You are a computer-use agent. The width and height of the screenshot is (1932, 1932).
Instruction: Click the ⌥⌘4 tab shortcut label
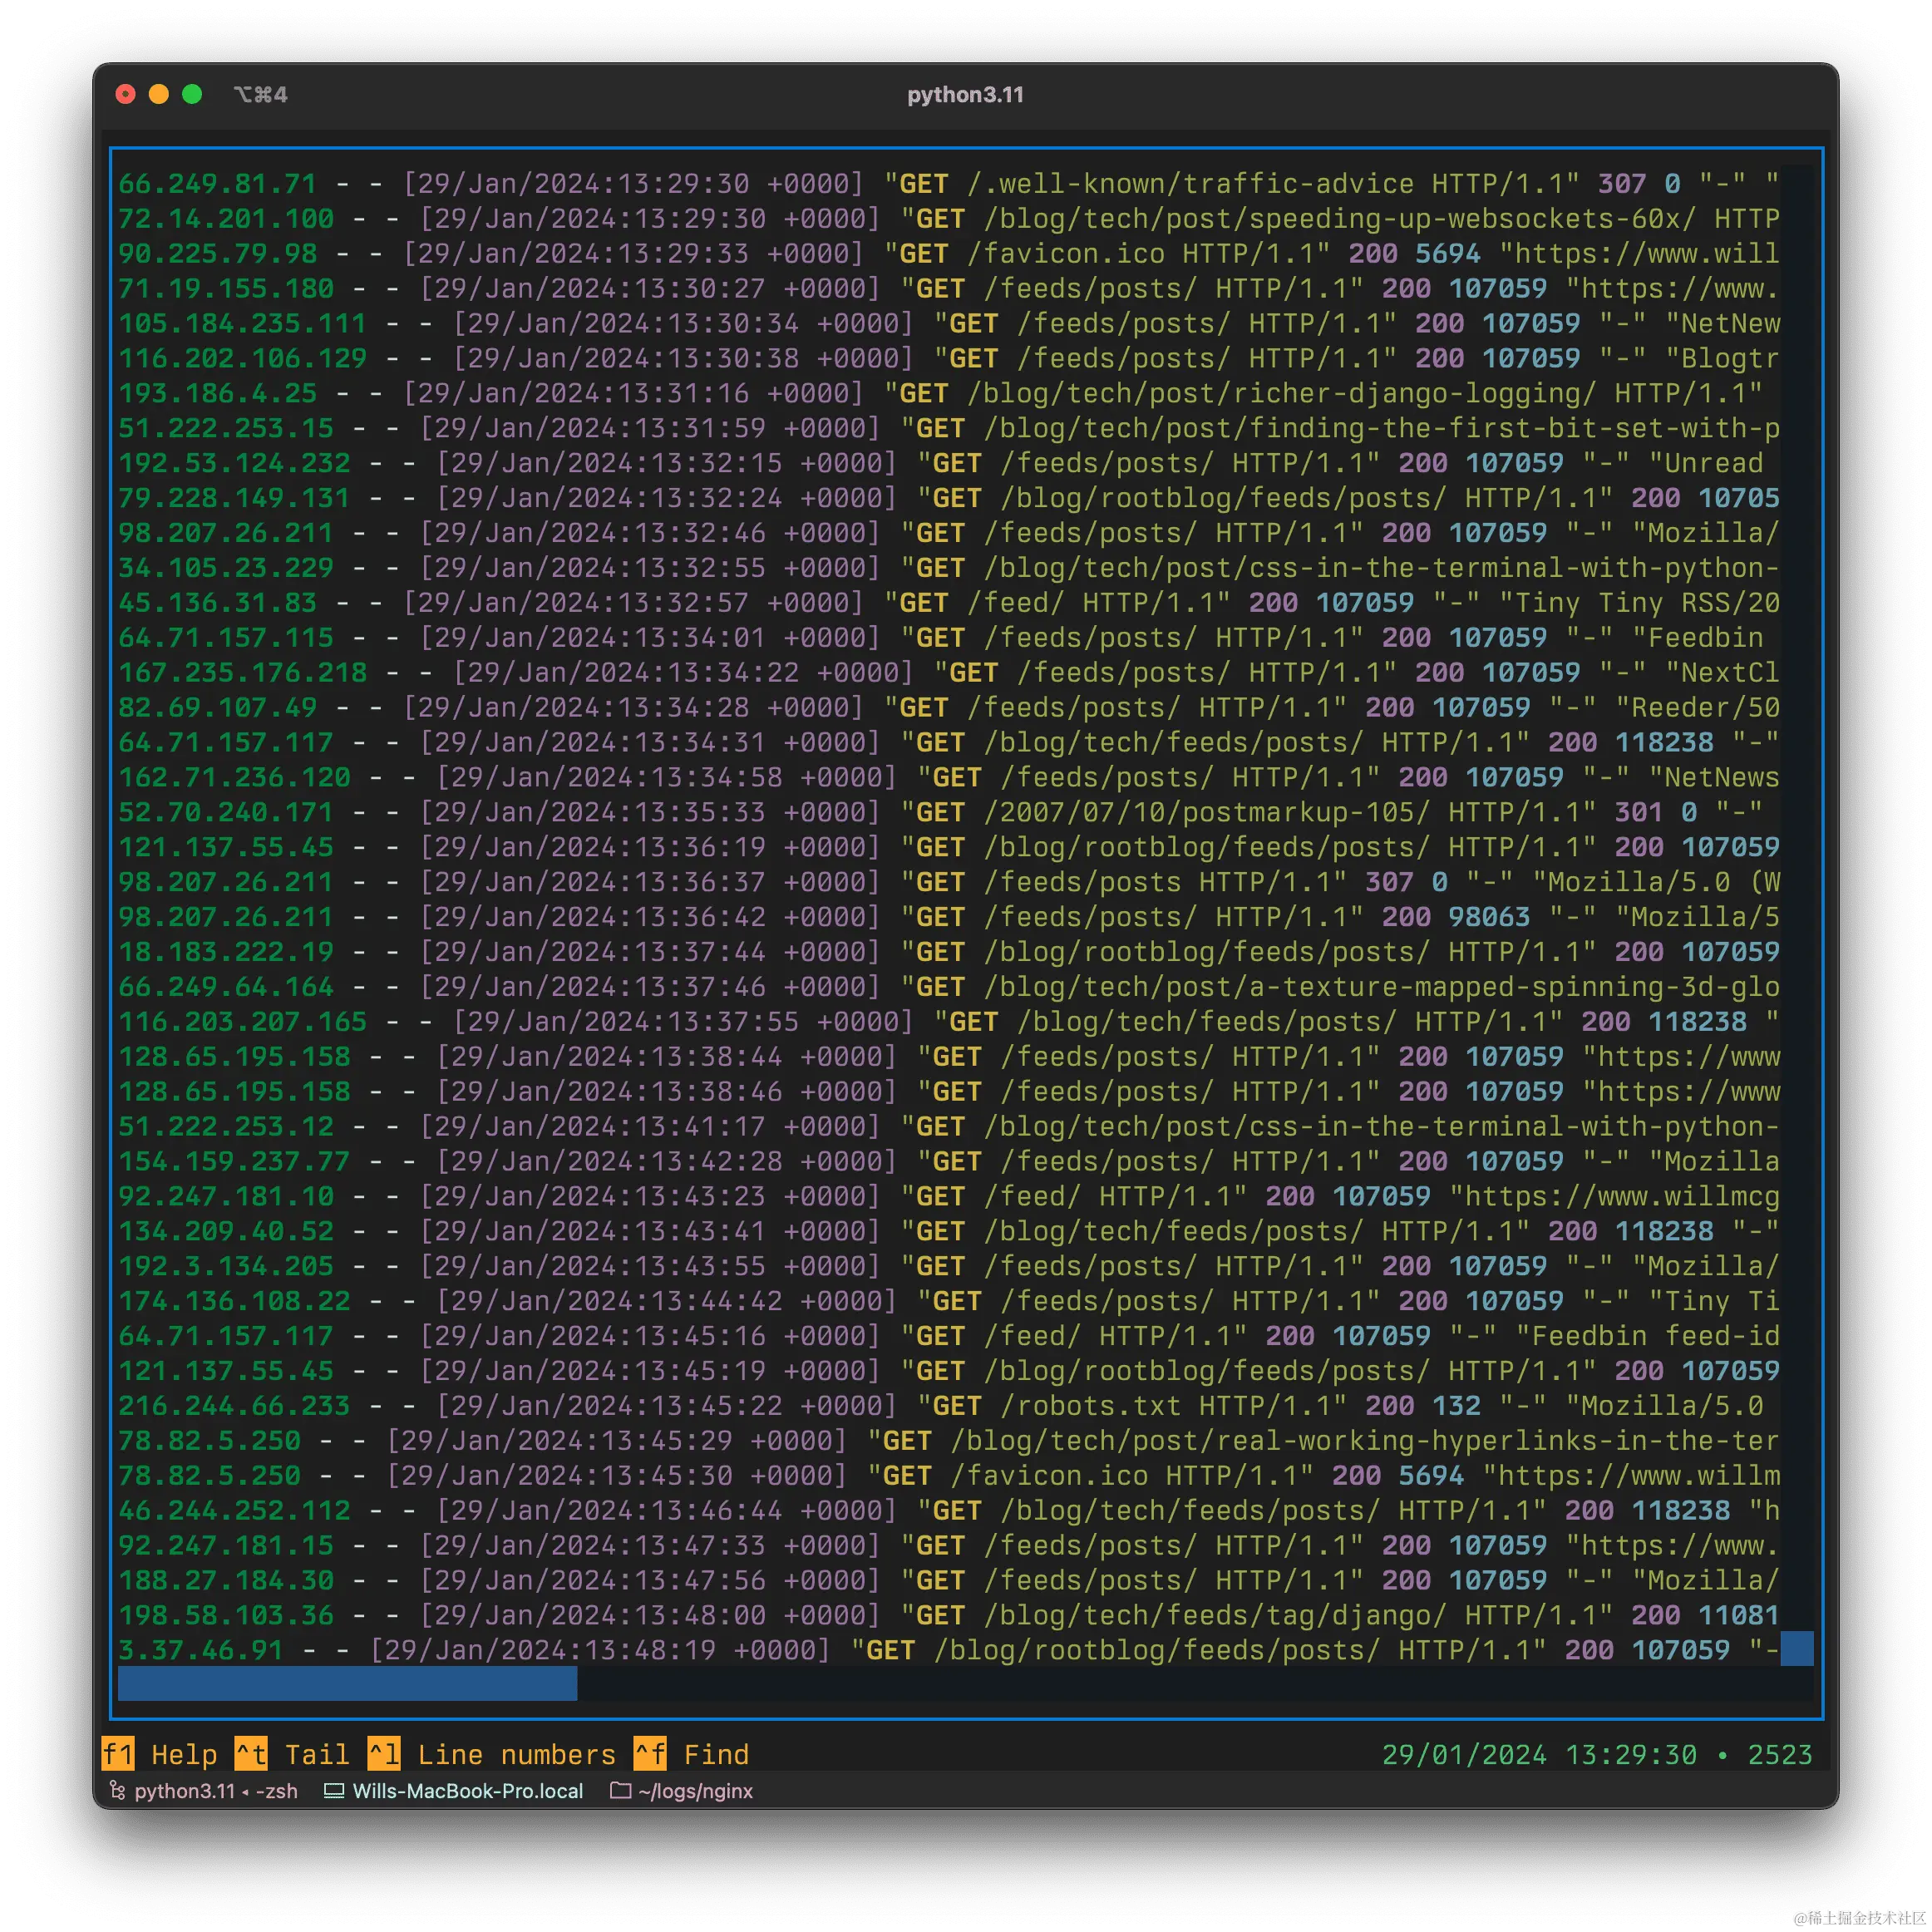[x=261, y=94]
